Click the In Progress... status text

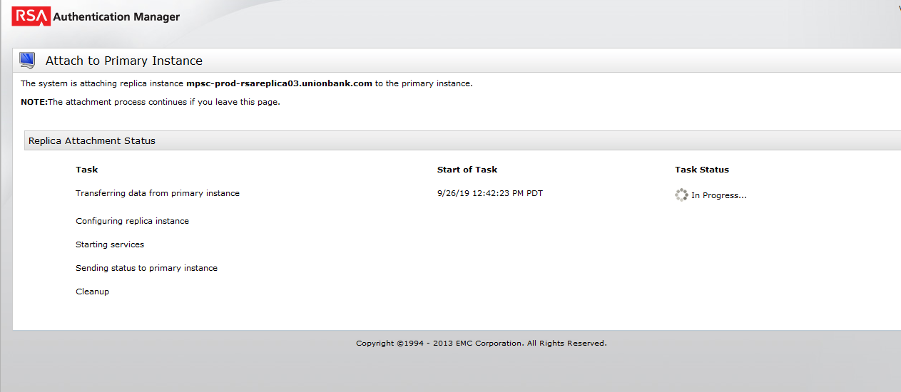(719, 195)
